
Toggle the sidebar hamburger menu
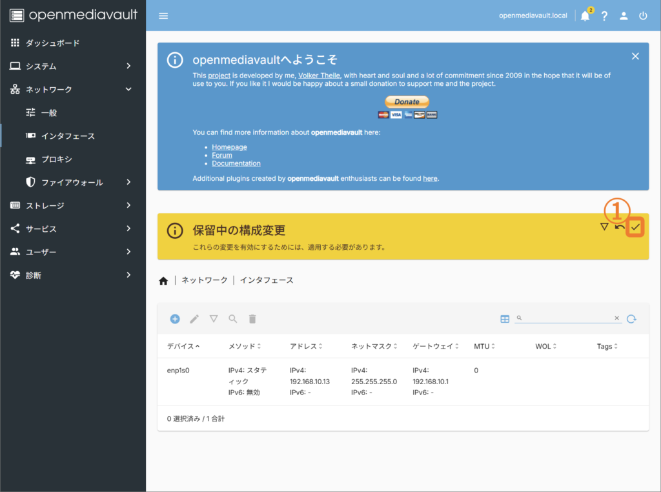pyautogui.click(x=163, y=16)
